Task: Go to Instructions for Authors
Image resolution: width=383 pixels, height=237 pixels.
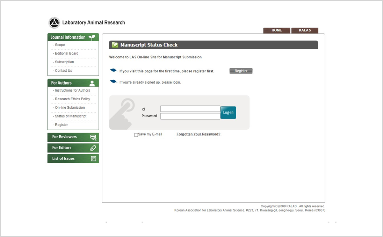Action: tap(72, 91)
